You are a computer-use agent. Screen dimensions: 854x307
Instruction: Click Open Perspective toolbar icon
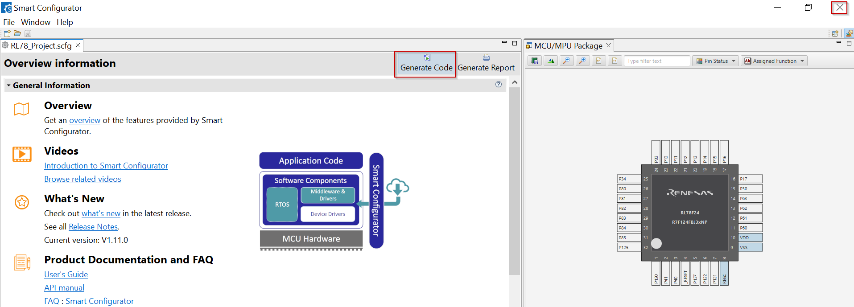pos(835,33)
